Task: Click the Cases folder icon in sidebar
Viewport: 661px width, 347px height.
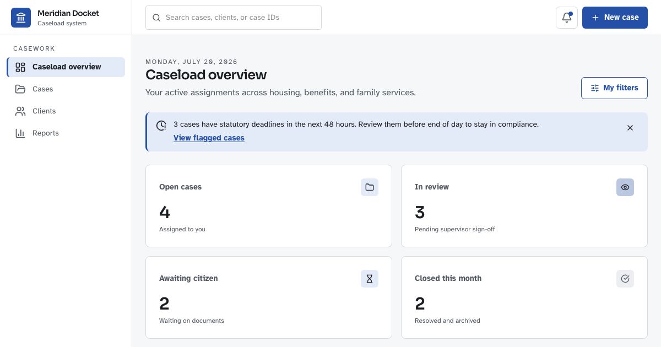Action: [20, 89]
